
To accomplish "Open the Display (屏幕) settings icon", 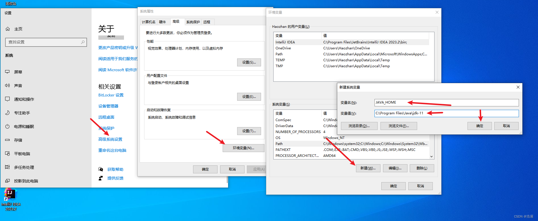I will click(x=7, y=72).
